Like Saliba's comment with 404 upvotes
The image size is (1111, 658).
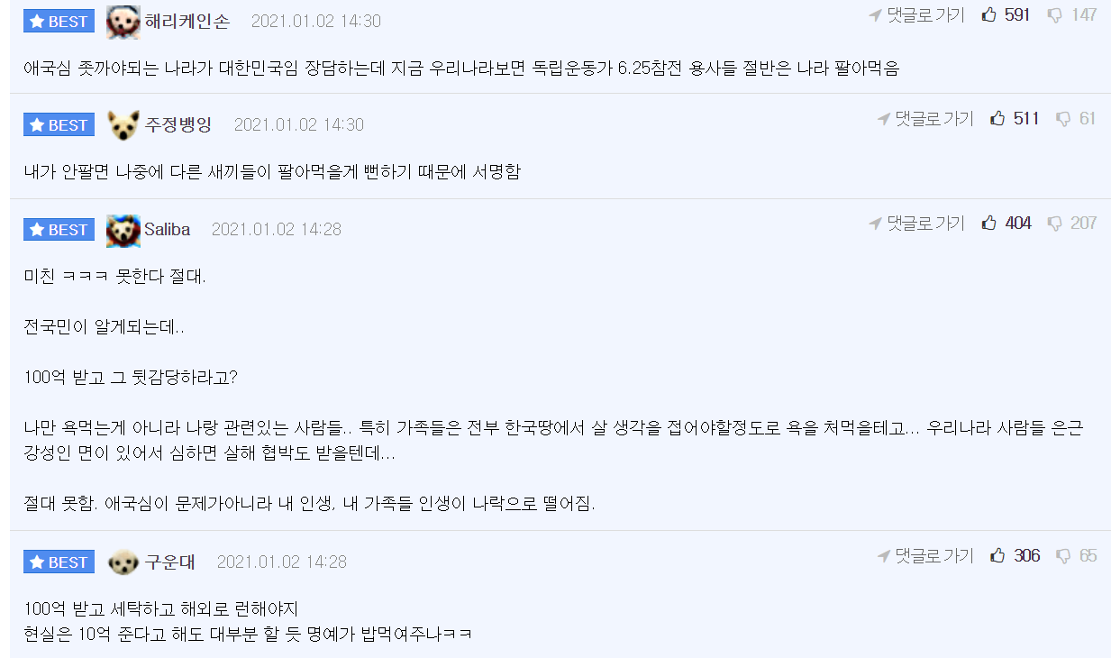[x=989, y=224]
